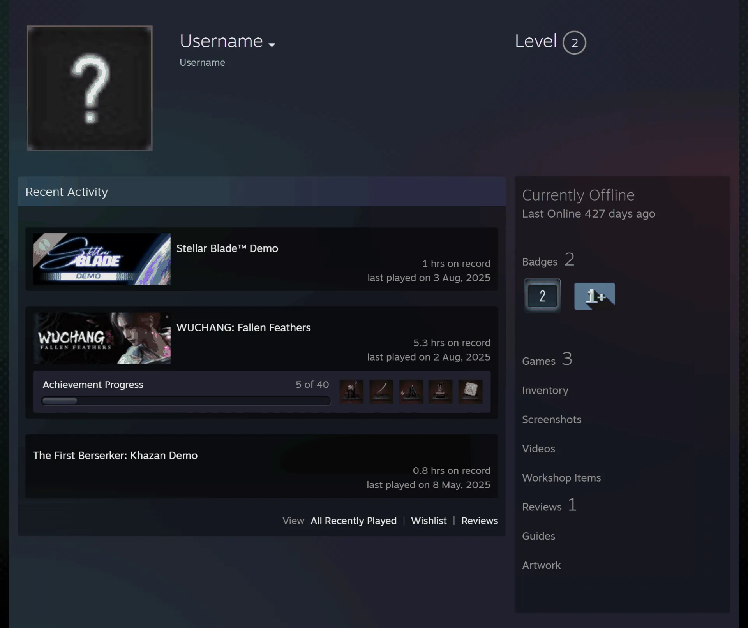This screenshot has height=628, width=748.
Task: Open the Workshop Items section
Action: click(x=561, y=478)
